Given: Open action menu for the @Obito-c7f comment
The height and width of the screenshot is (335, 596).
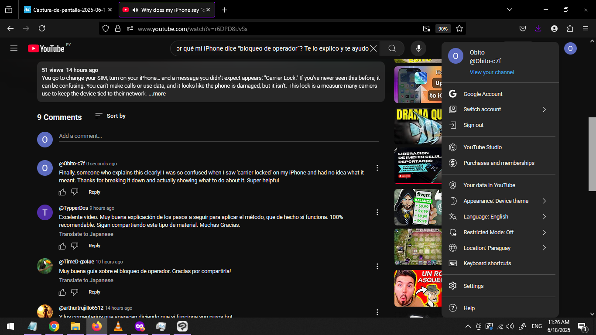Looking at the screenshot, I should pos(377,168).
